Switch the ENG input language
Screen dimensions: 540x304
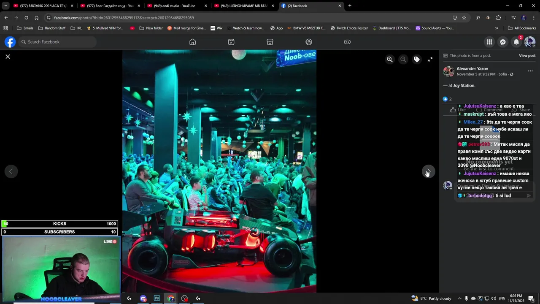502,299
